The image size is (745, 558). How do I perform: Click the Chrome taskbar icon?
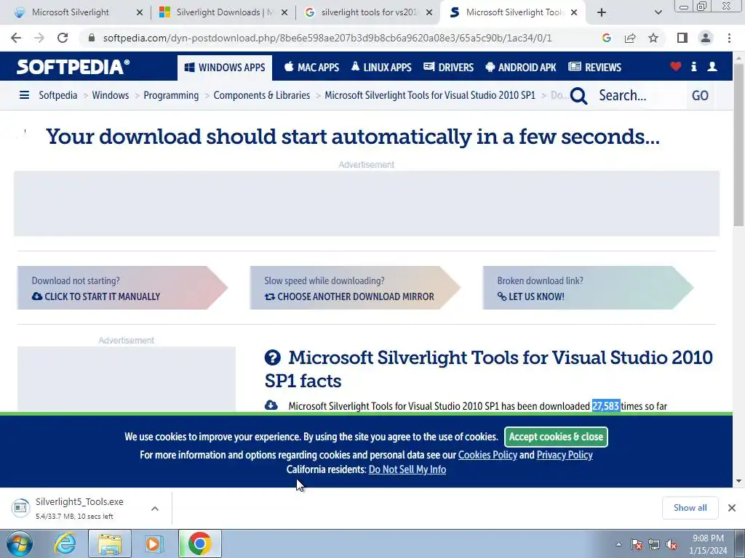click(x=200, y=543)
